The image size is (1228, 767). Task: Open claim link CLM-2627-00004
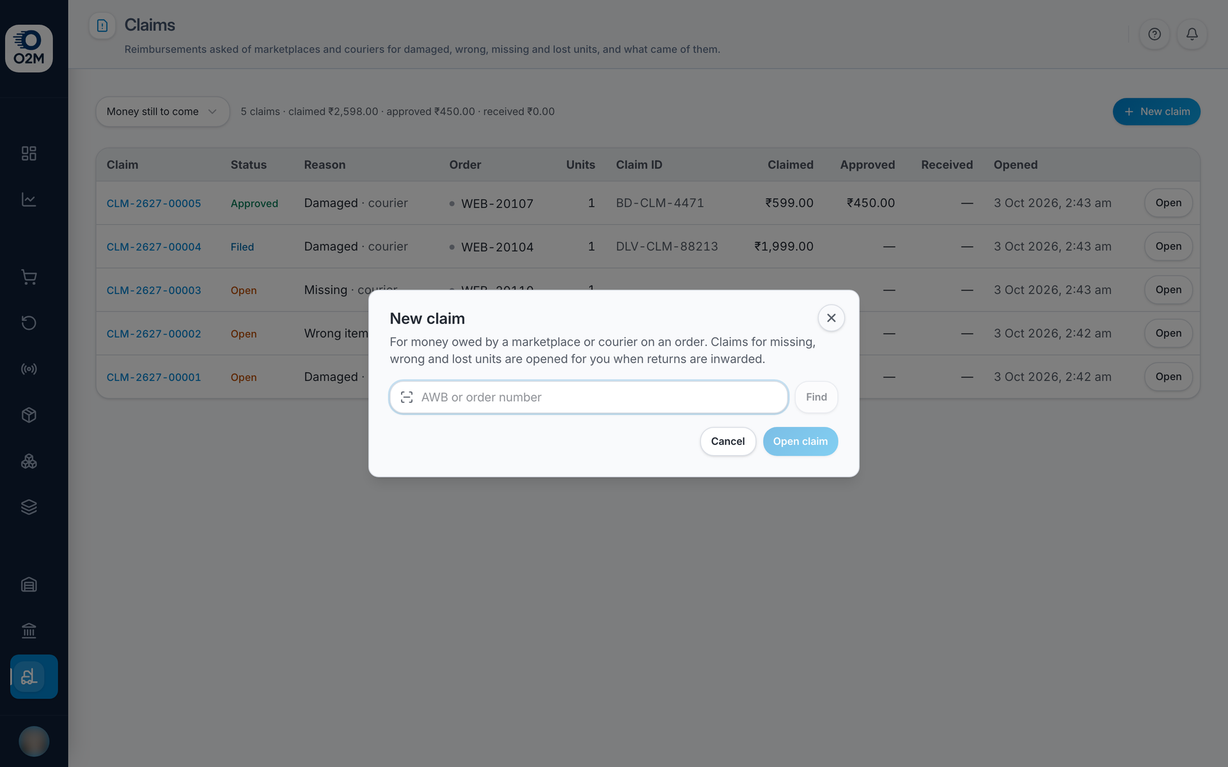(x=153, y=247)
